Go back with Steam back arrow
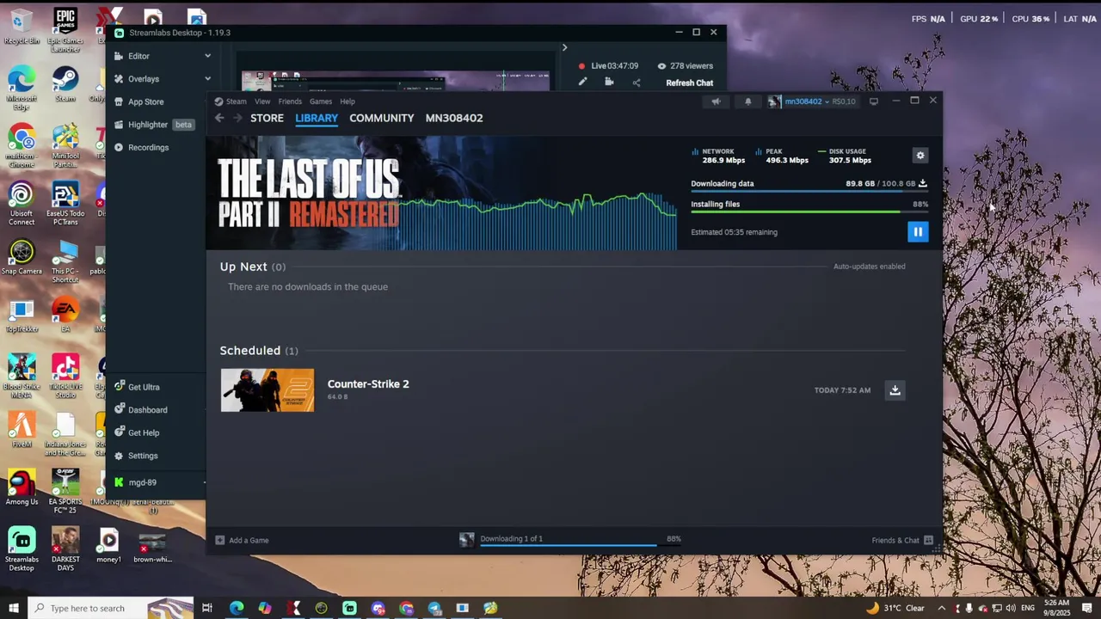The width and height of the screenshot is (1101, 619). click(x=219, y=118)
